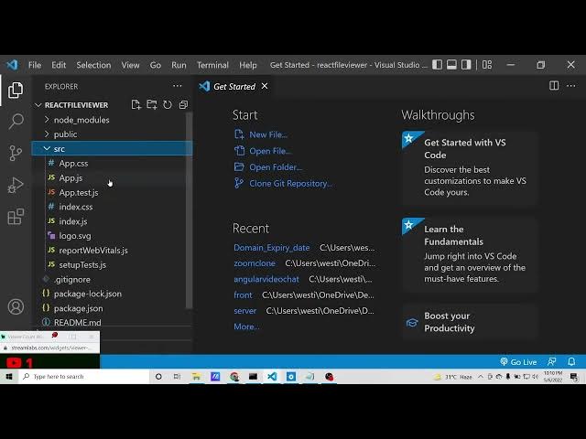Open index.js file
This screenshot has height=439, width=586.
[113, 221]
